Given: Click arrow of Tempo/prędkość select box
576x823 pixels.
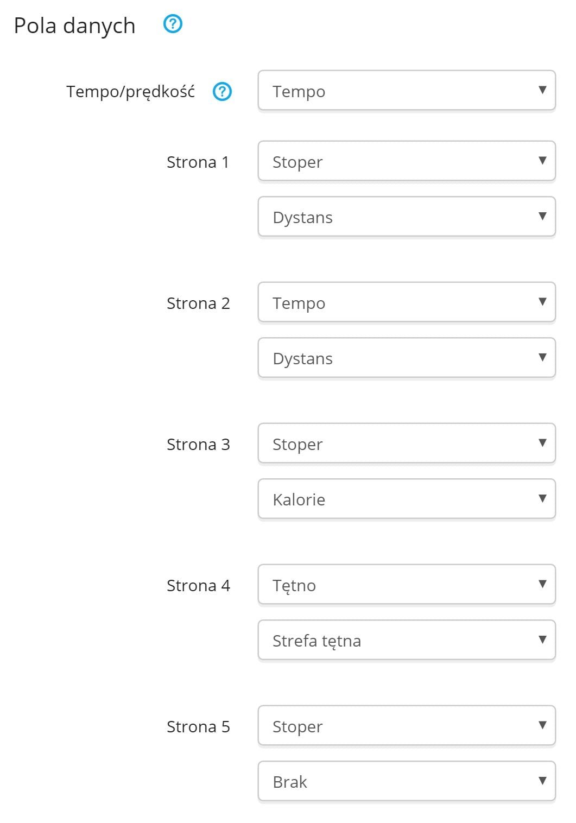Looking at the screenshot, I should 542,90.
